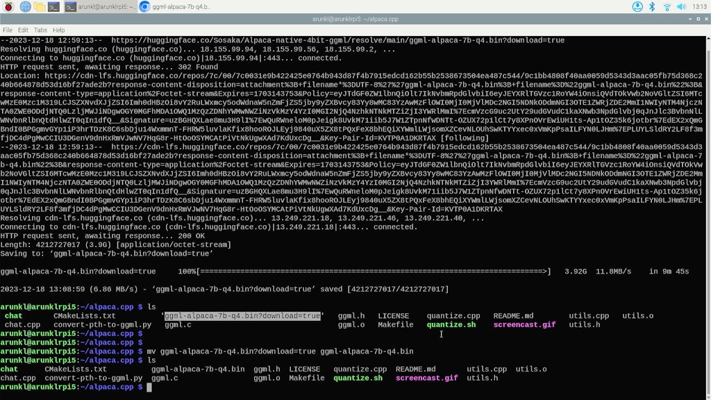Click the terminal prompt cursor line
Image resolution: width=711 pixels, height=400 pixels.
[x=76, y=387]
